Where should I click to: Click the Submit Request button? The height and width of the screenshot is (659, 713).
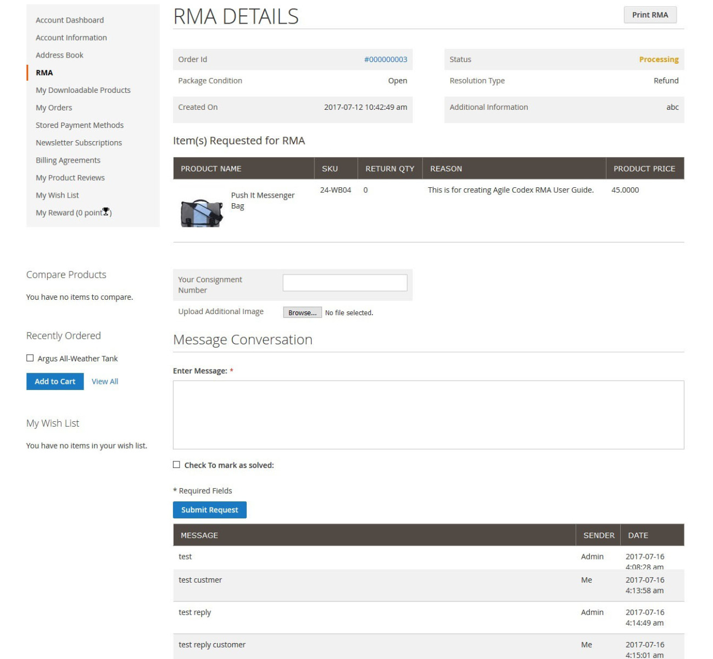click(209, 510)
